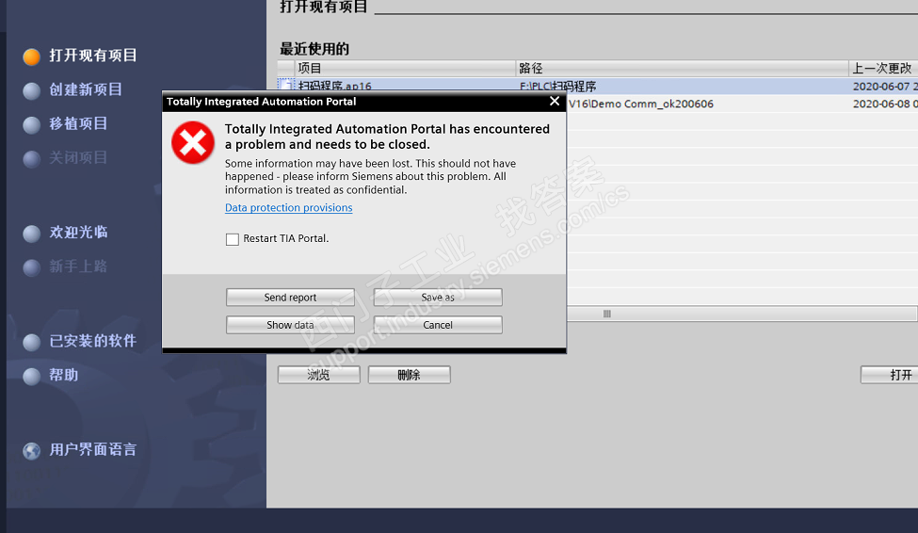Screen dimensions: 918x533
Task: Open 欢迎光临 welcome tour entry
Action: 78,233
